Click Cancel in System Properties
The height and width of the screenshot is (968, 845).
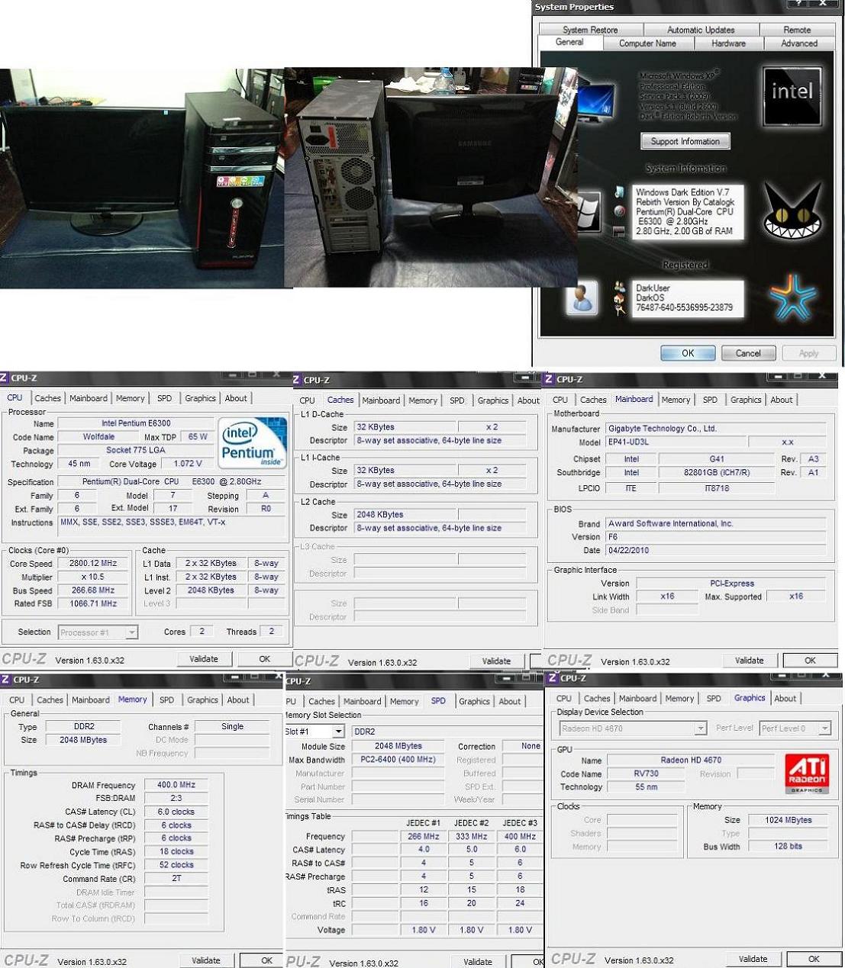point(748,353)
